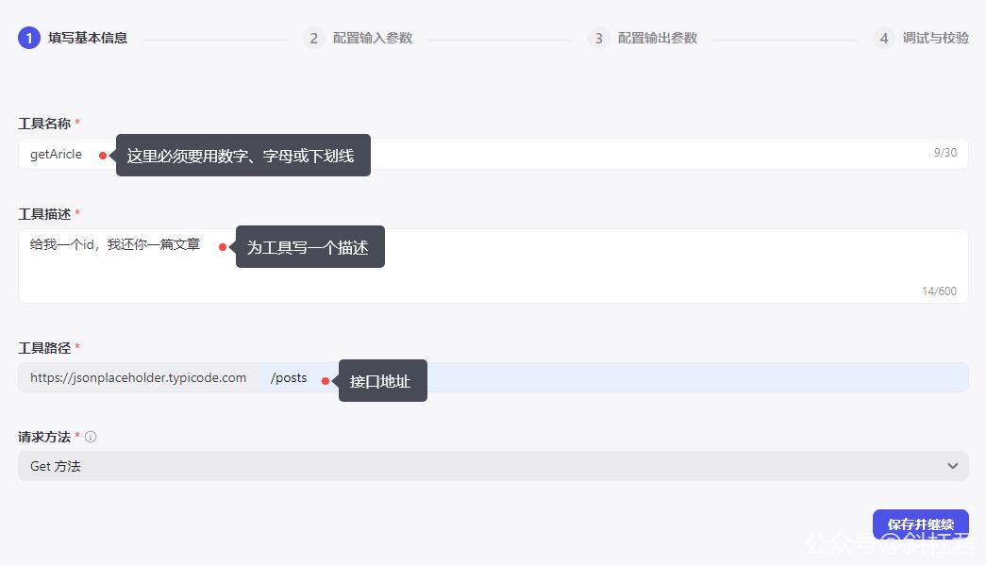Image resolution: width=986 pixels, height=565 pixels.
Task: Go to step 1 填写基本信息
Action: pos(73,38)
